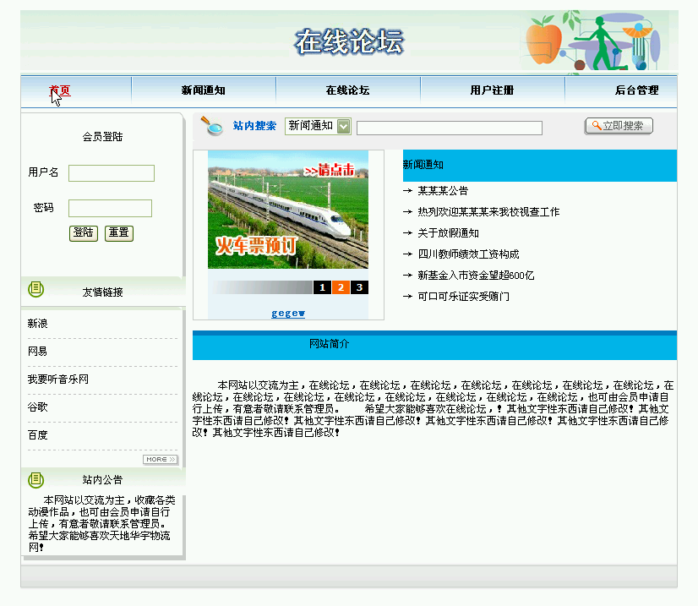Viewport: 698px width, 606px height.
Task: Open the 某某某公告 news item
Action: click(x=443, y=191)
